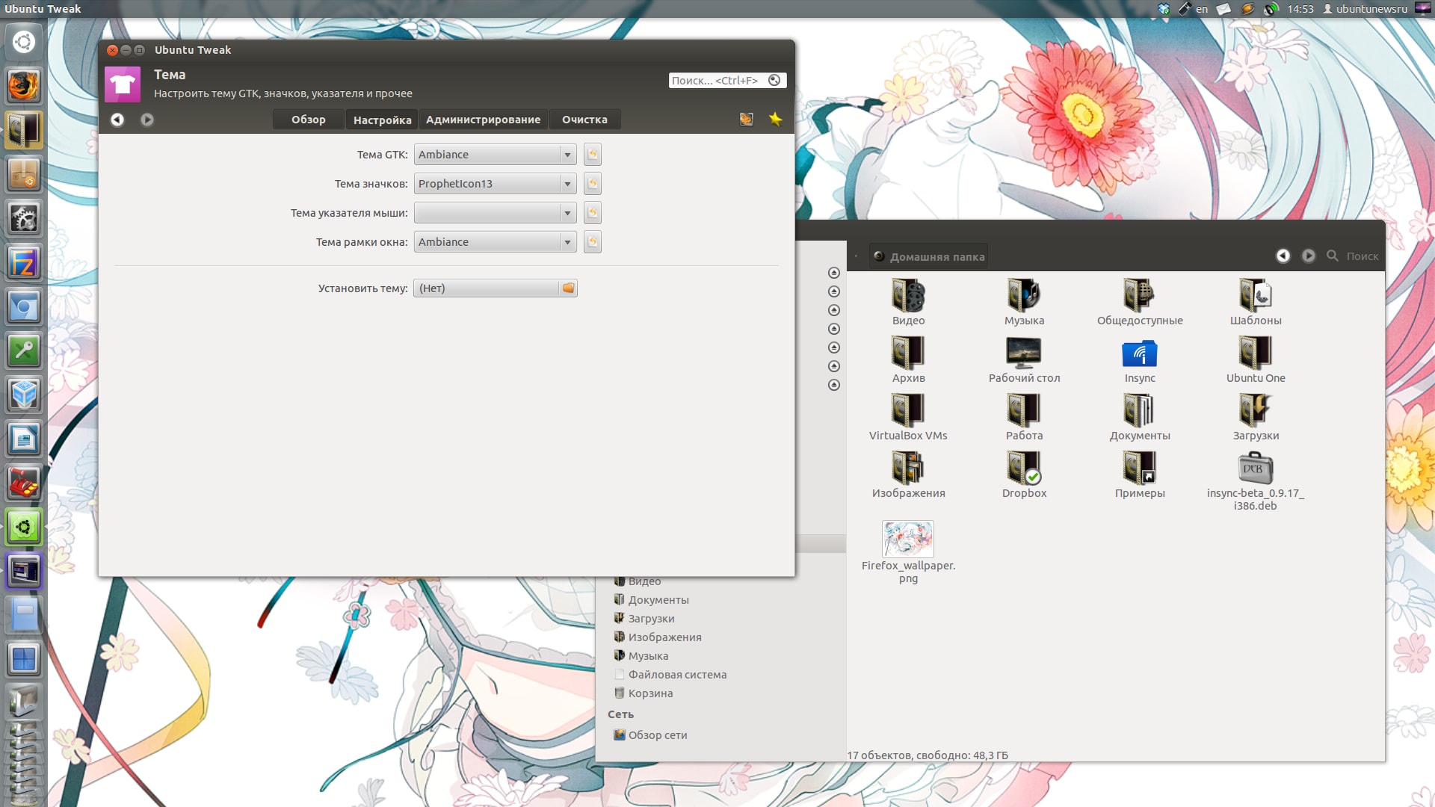Open Изображения in file manager sidebar
Screen dimensions: 1435x807
tap(657, 637)
